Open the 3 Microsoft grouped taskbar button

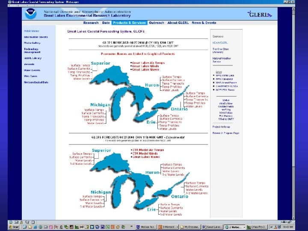168,227
